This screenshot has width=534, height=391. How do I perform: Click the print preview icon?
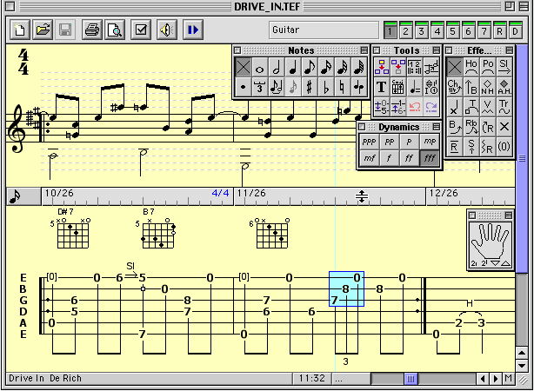click(x=114, y=31)
